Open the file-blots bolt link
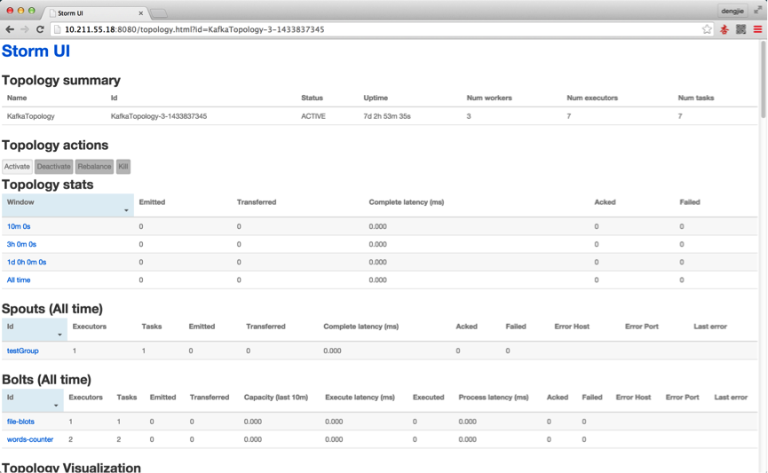Screen dimensions: 768x473 20,422
